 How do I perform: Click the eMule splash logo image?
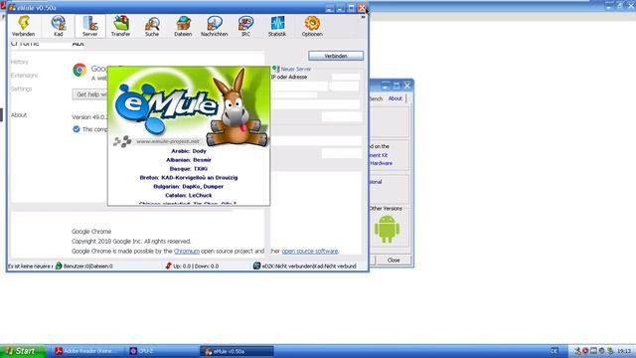189,106
